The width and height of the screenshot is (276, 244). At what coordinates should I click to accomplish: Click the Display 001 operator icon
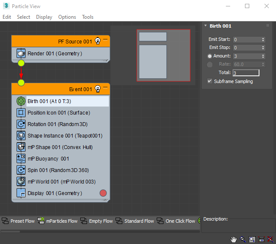point(21,193)
